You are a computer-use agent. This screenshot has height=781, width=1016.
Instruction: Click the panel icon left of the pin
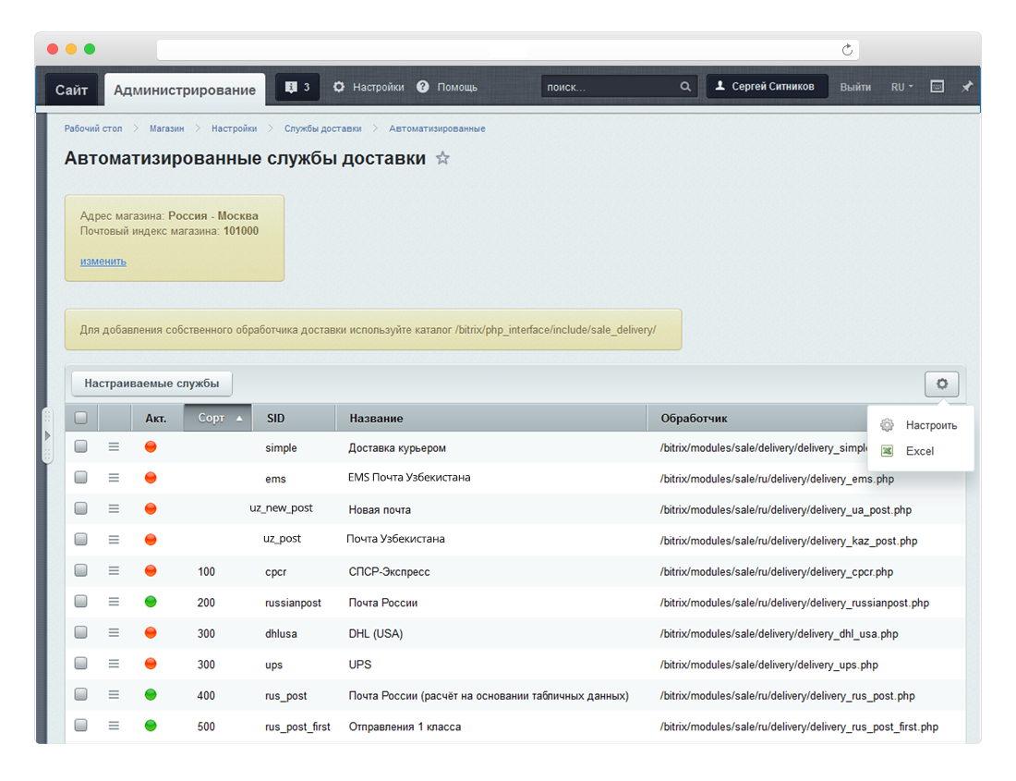(937, 87)
